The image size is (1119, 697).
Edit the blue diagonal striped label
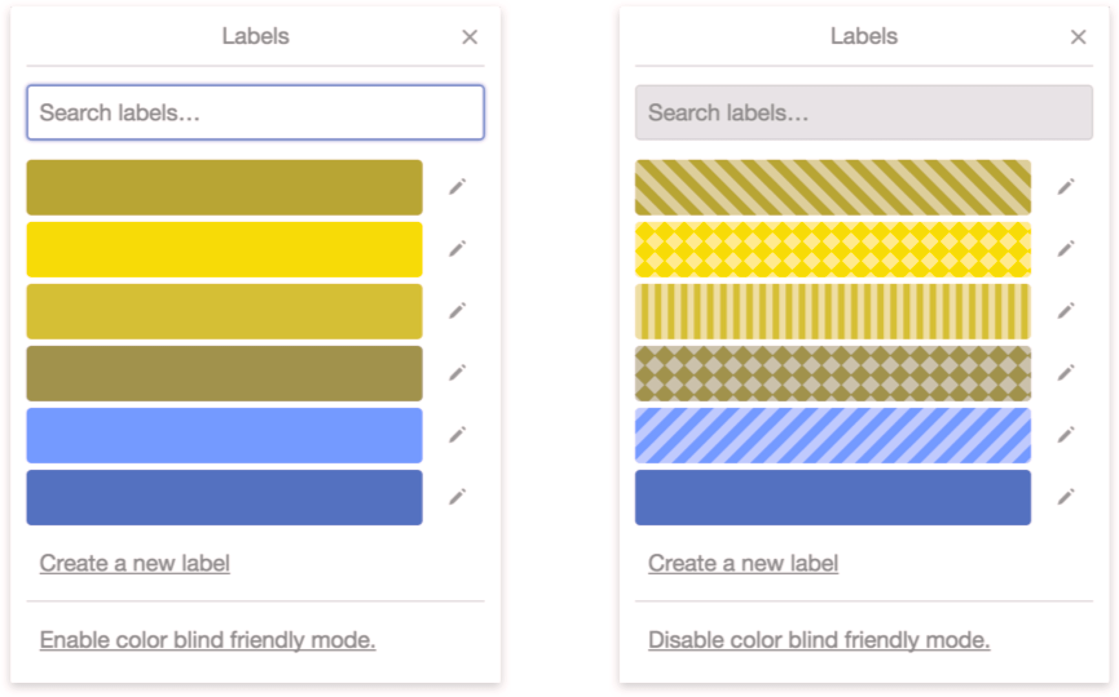[1066, 435]
